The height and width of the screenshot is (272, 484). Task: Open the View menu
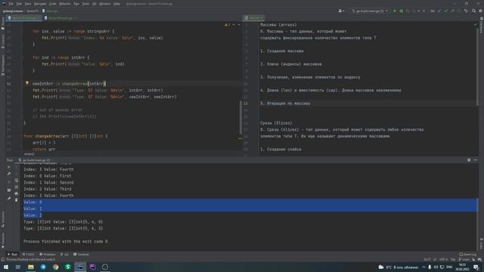tap(28, 4)
